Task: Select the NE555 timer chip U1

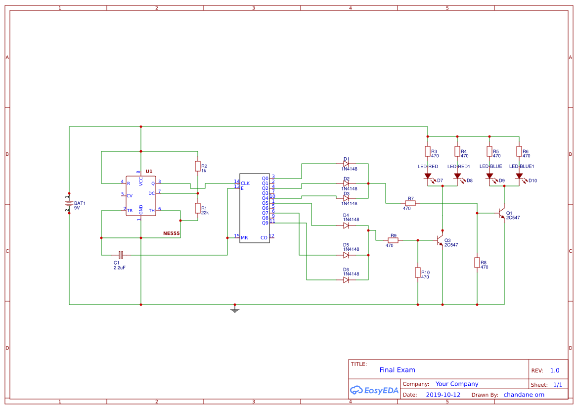Action: [141, 195]
